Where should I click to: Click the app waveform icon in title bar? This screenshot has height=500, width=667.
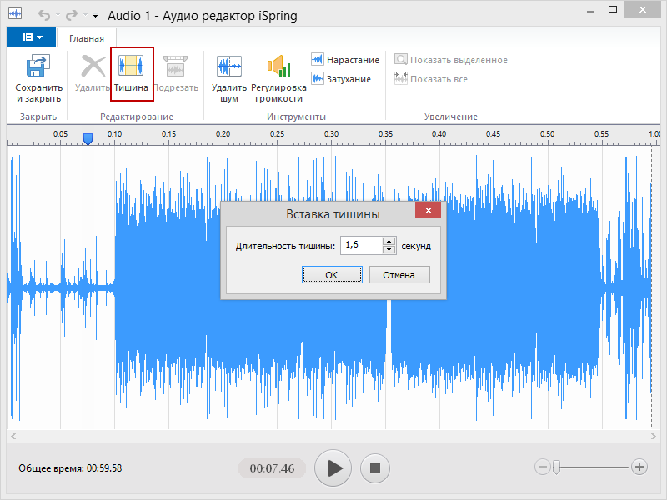(15, 13)
